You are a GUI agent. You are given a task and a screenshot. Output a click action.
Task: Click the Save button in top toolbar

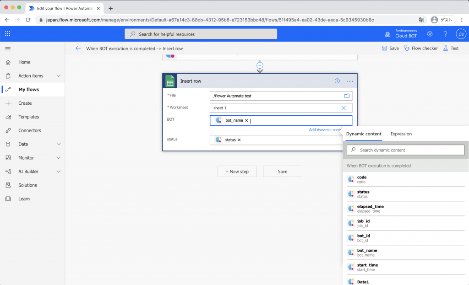pos(390,48)
